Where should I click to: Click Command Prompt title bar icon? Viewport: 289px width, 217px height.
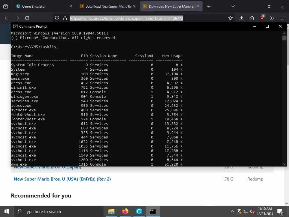coord(16,27)
